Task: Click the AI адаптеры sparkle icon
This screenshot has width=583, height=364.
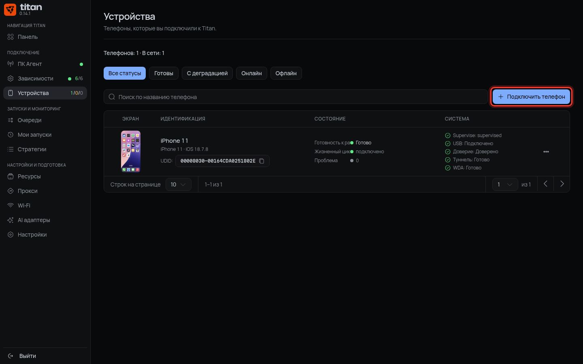Action: click(11, 220)
